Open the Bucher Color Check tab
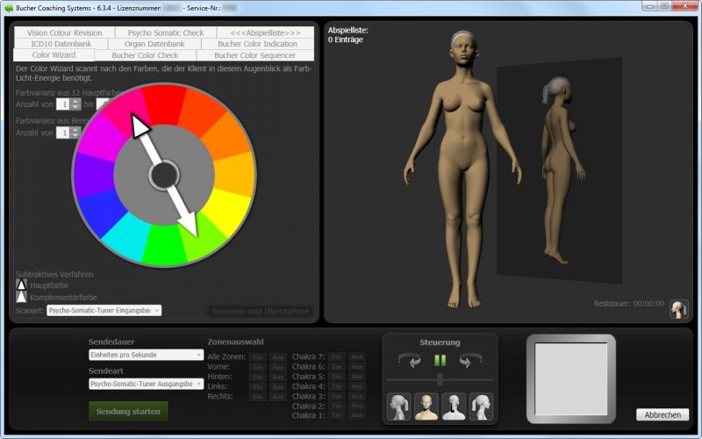The height and width of the screenshot is (439, 702). pos(145,55)
